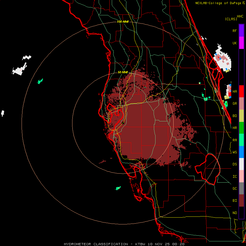Click the "IC" legend label
The height and width of the screenshot is (246, 246).
pyautogui.click(x=235, y=176)
